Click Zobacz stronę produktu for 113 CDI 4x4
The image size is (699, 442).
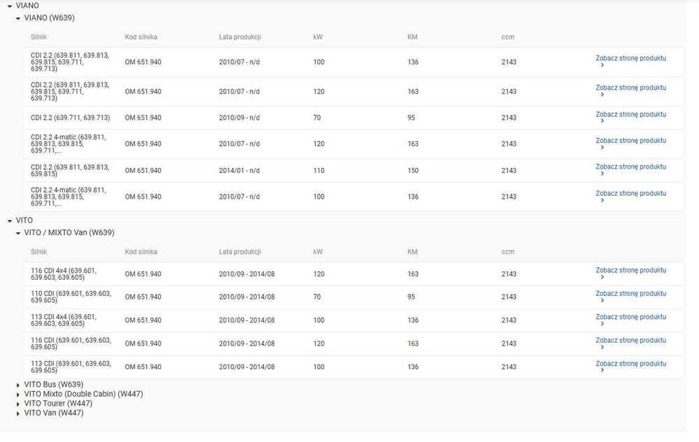point(630,317)
